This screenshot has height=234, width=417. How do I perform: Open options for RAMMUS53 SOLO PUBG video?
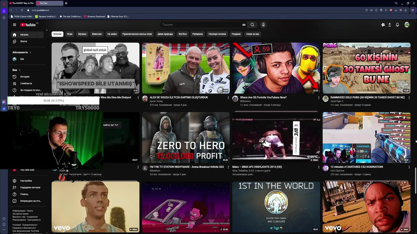[x=409, y=97]
